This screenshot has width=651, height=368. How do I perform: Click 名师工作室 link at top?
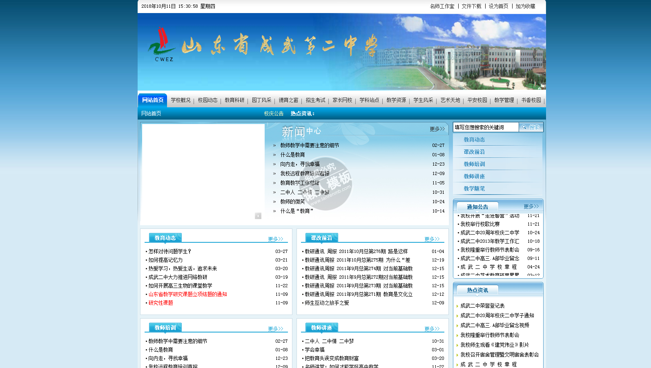click(x=442, y=7)
